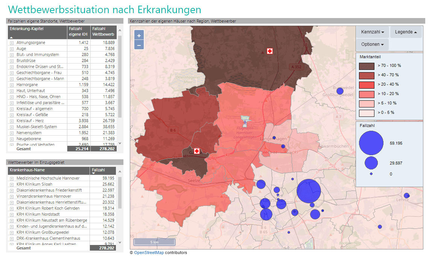Click the blue bubble near Lehrte
This screenshot has width=429, height=257.
(x=406, y=195)
